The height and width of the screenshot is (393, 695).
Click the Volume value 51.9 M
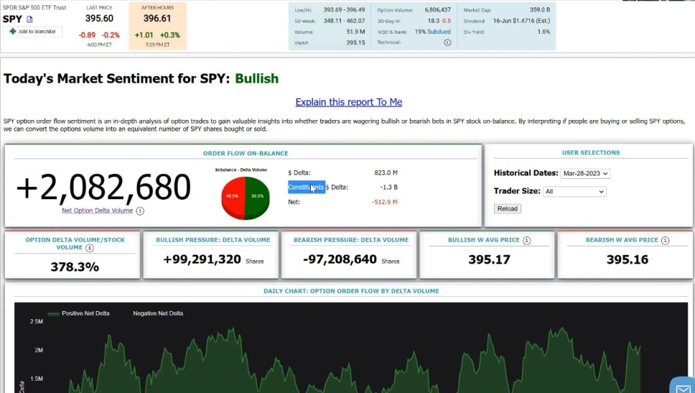point(356,32)
